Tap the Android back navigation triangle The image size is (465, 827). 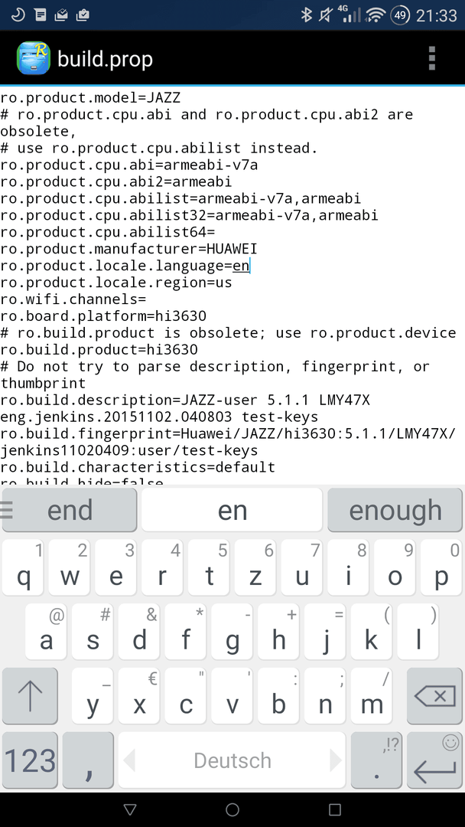point(129,809)
